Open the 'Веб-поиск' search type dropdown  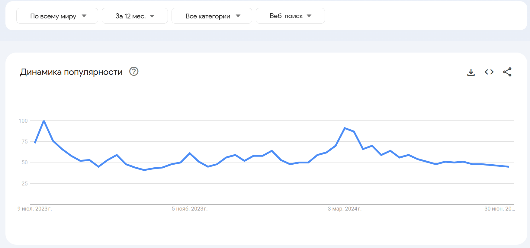pyautogui.click(x=290, y=16)
